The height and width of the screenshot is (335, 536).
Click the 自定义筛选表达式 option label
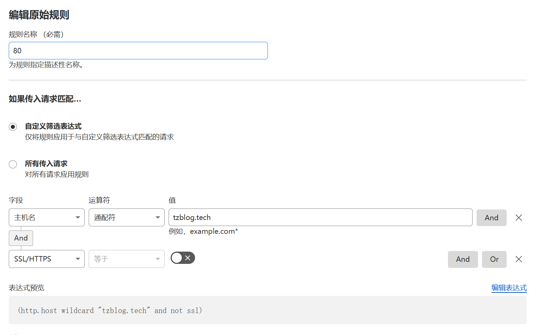pos(53,127)
